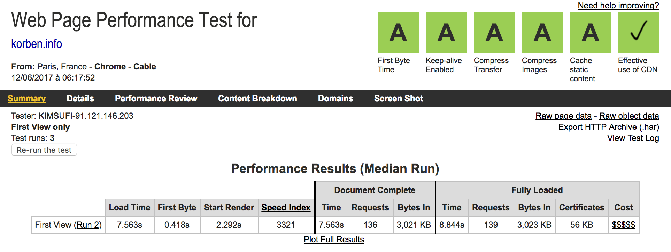The height and width of the screenshot is (252, 671).
Task: Click the Keep-alive Enabled grade A icon
Action: tap(446, 33)
